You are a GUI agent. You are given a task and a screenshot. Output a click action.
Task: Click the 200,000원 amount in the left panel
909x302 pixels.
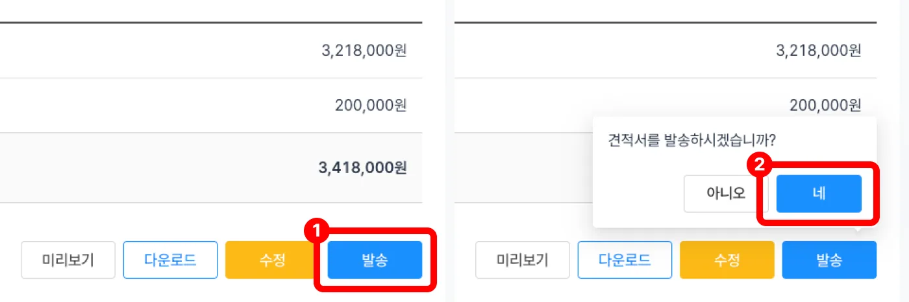click(x=371, y=105)
